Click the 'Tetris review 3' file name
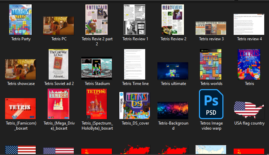269x155 pixels. (x=212, y=39)
